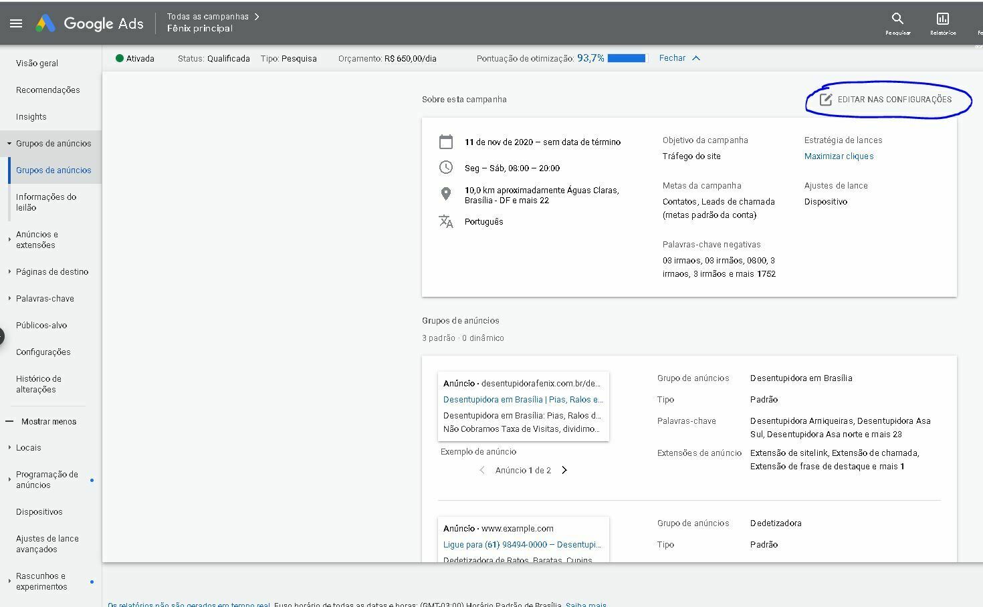The height and width of the screenshot is (607, 983).
Task: Click the pencil edit icon near Editar nas configurações
Action: [826, 100]
